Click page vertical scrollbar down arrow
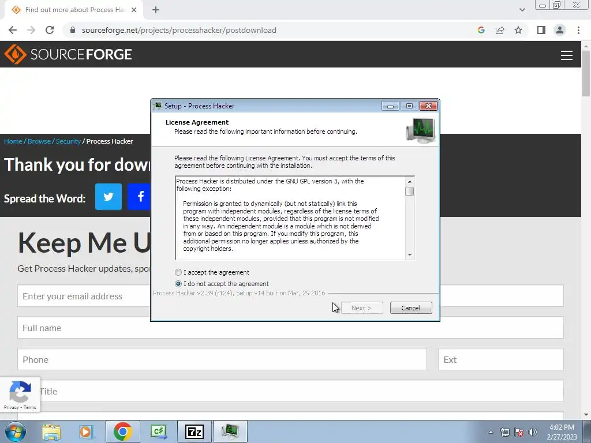 coord(586,415)
